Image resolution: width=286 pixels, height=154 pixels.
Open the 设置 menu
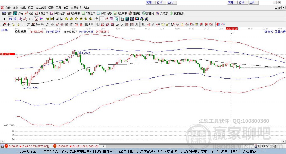51,8
